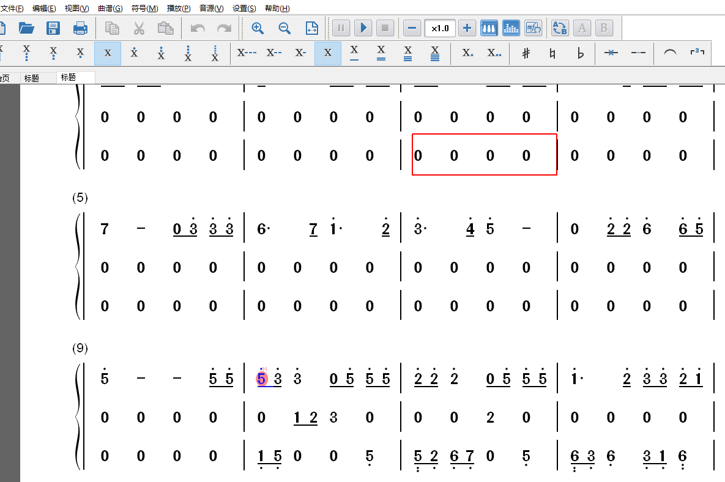Screen dimensions: 725x482
Task: Stop playback with the square button
Action: click(x=385, y=28)
